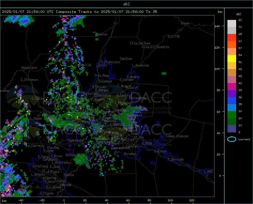Screen dimensions: 253x204
Task: Click the 'Ramblon' label near the top
Action: tap(101, 34)
